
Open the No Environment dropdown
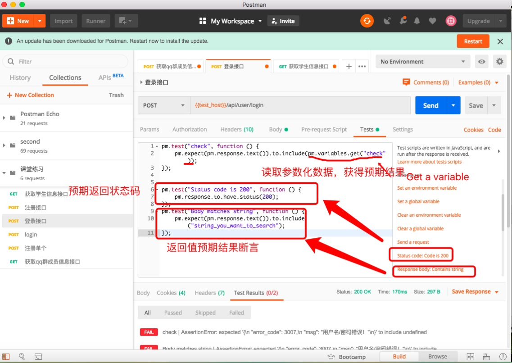(423, 61)
